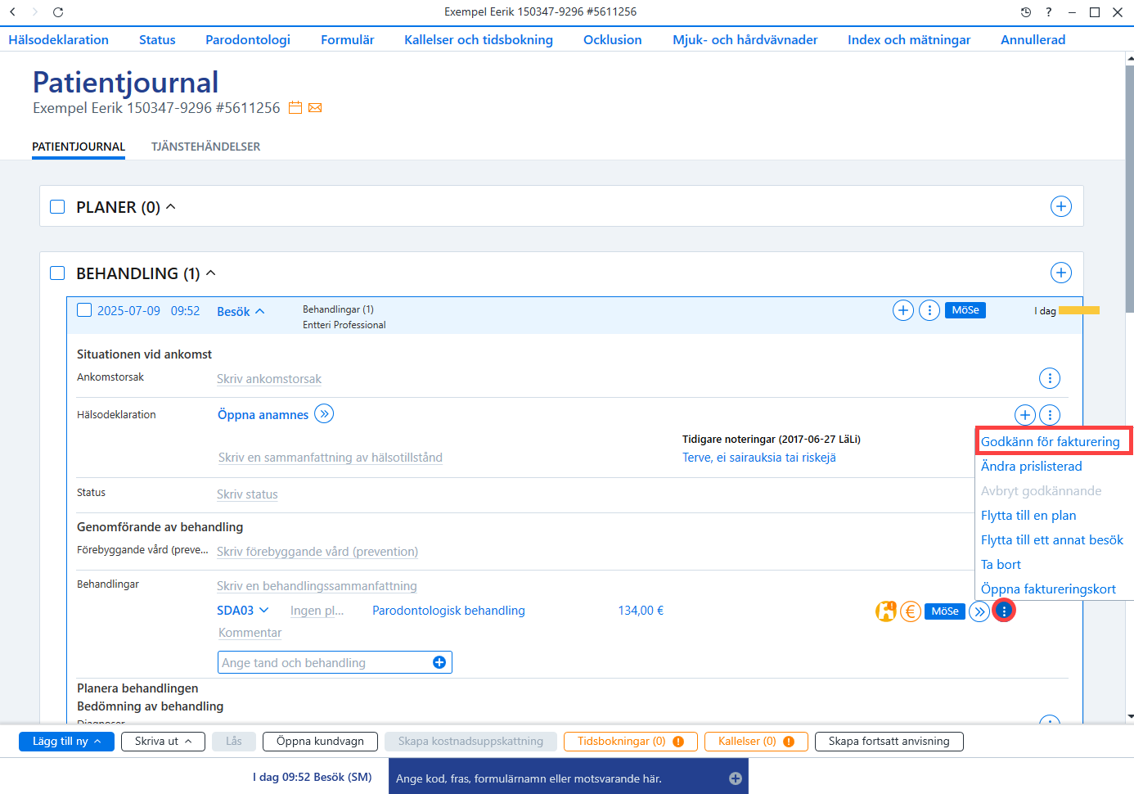Click the Ange tand och behandling field
Image resolution: width=1134 pixels, height=794 pixels.
pyautogui.click(x=335, y=662)
